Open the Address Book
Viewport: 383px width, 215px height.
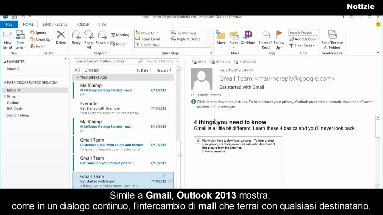click(303, 39)
